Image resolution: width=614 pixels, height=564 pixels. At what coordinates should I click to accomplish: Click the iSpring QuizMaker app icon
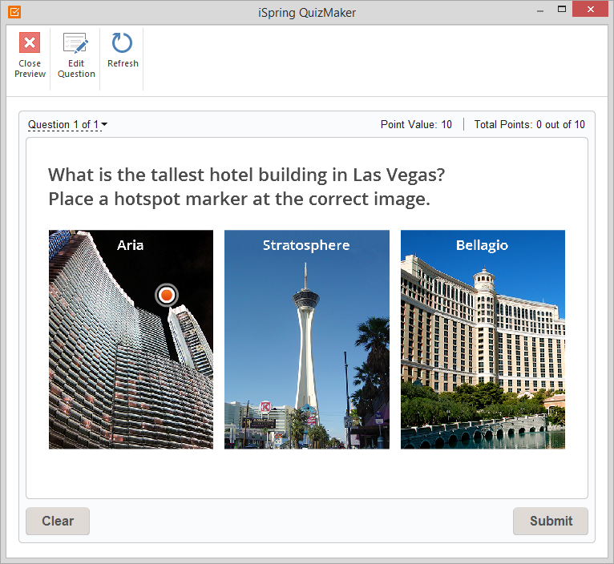point(14,12)
